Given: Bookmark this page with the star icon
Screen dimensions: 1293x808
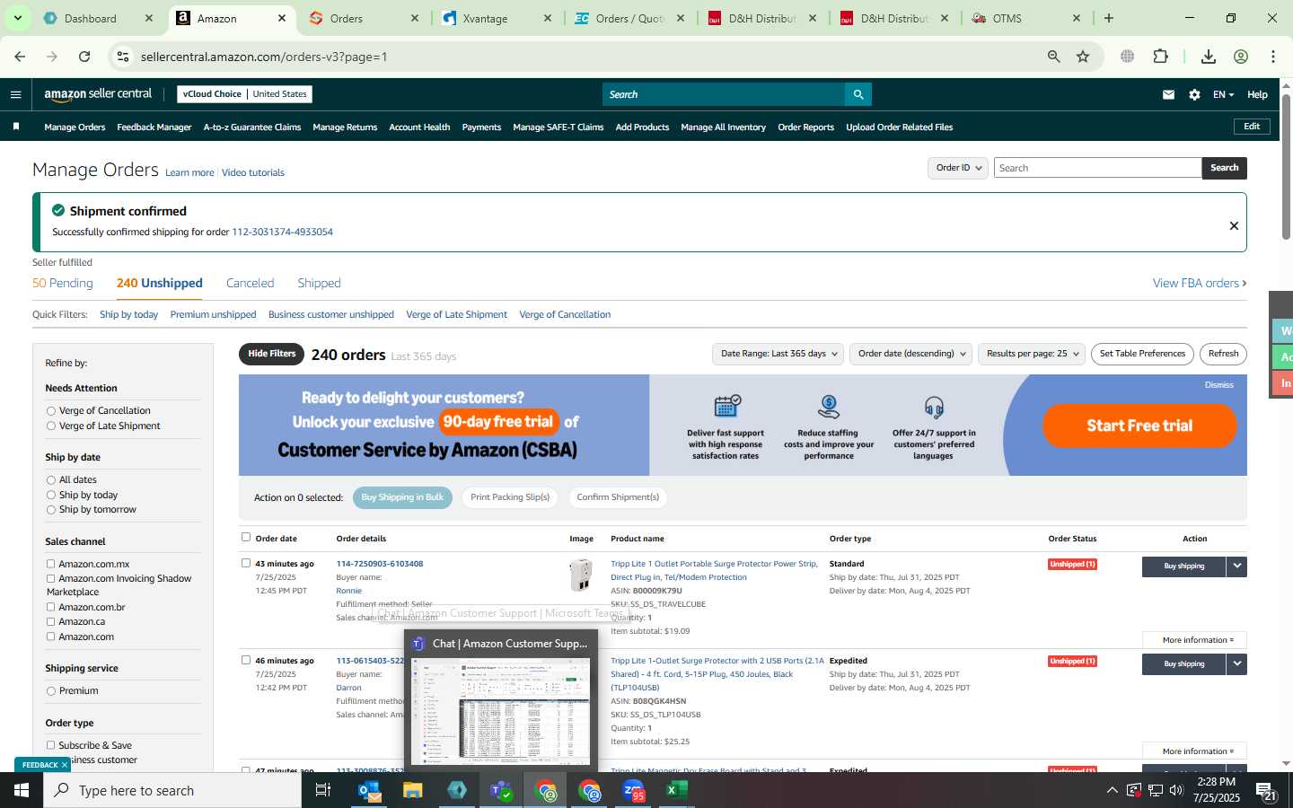Looking at the screenshot, I should [1083, 57].
